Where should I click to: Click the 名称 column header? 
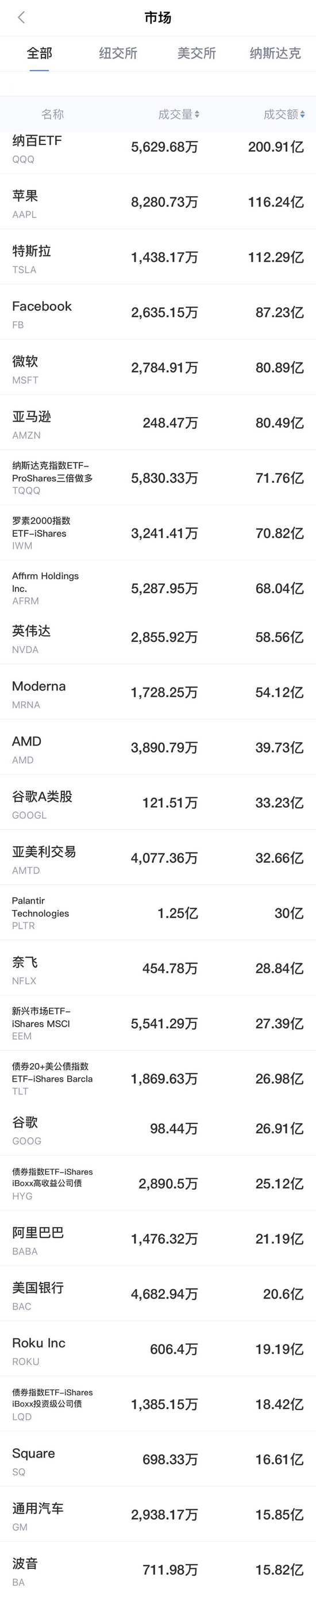pos(53,114)
